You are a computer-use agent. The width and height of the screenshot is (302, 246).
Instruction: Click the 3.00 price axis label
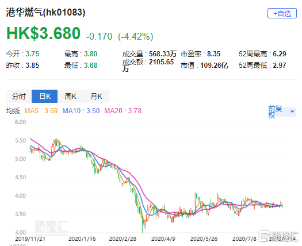[x=20, y=232]
